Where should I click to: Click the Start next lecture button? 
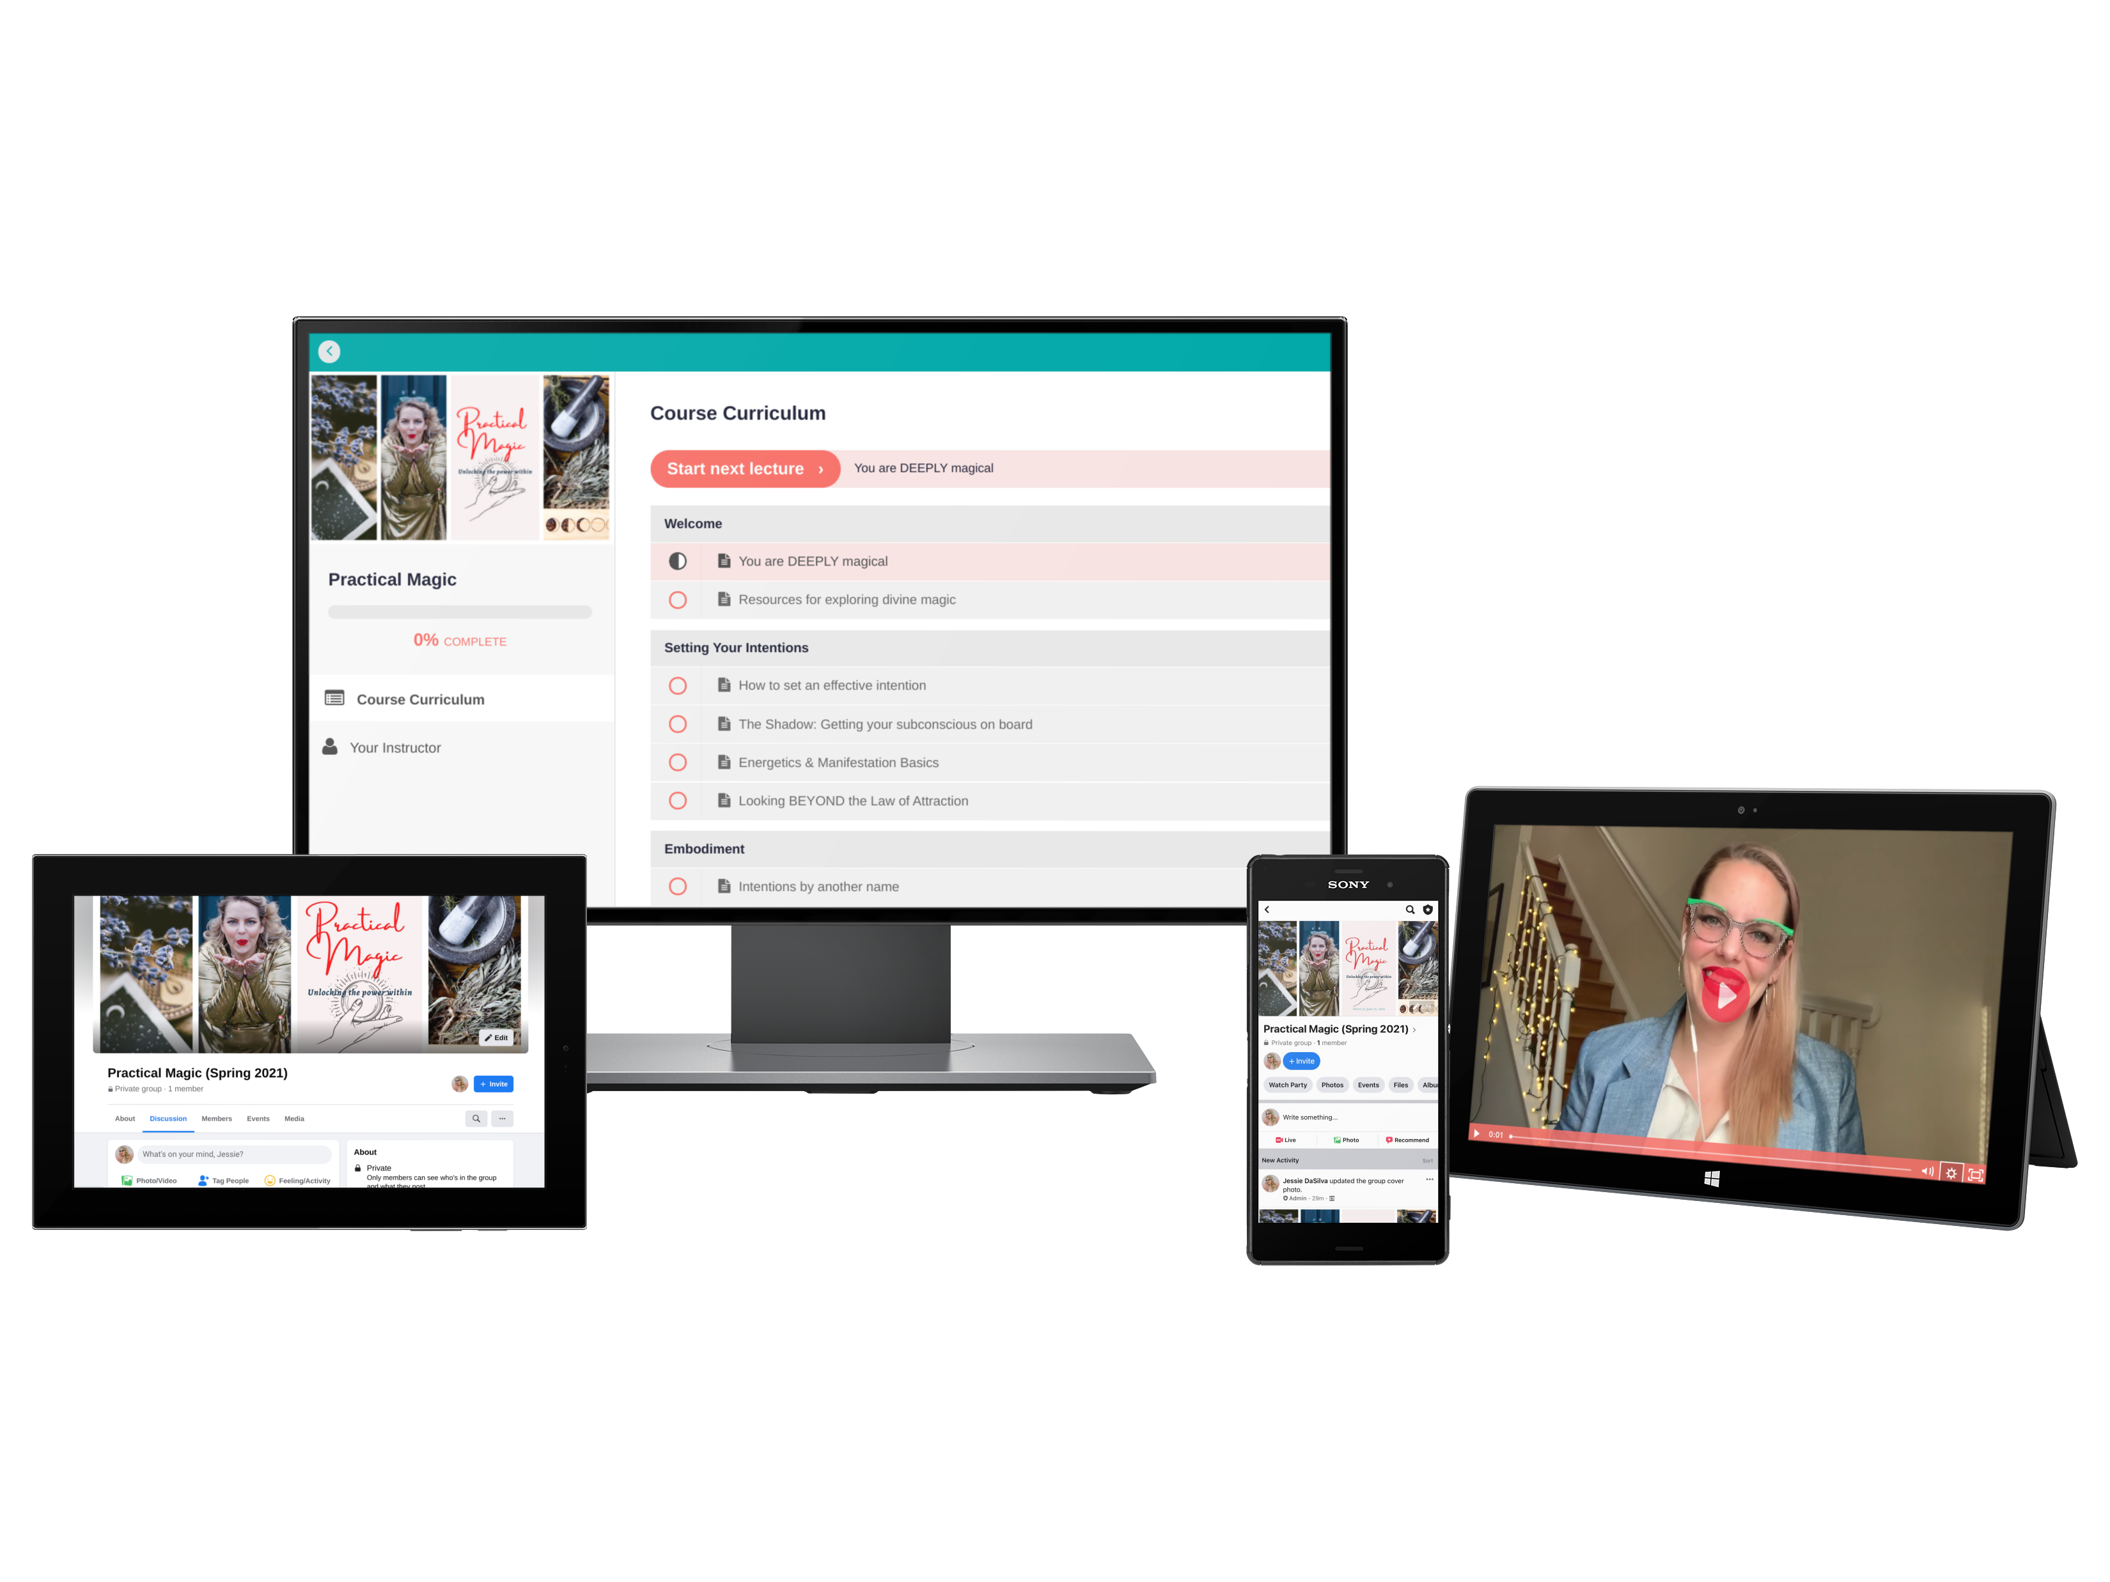pyautogui.click(x=746, y=469)
